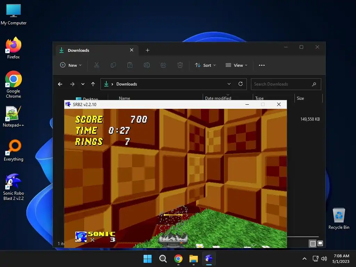Expand the New dropdown in Explorer
356x267 pixels.
tap(71, 65)
